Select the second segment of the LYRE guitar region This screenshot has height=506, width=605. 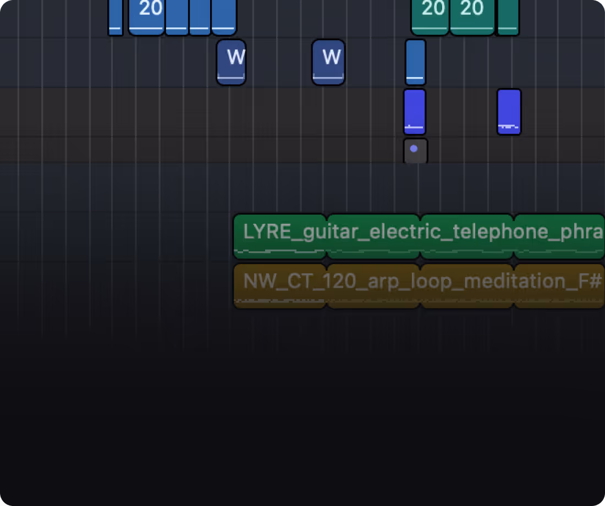coord(373,234)
